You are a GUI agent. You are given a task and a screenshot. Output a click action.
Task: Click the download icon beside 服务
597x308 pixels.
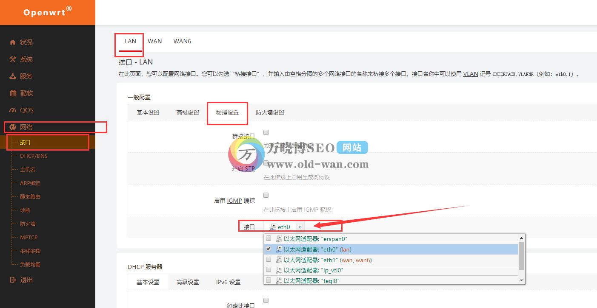13,76
